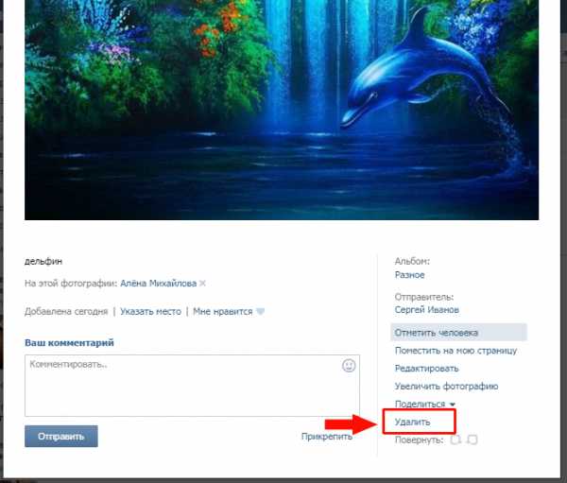Click the Поделиться link
This screenshot has width=567, height=483.
[420, 404]
